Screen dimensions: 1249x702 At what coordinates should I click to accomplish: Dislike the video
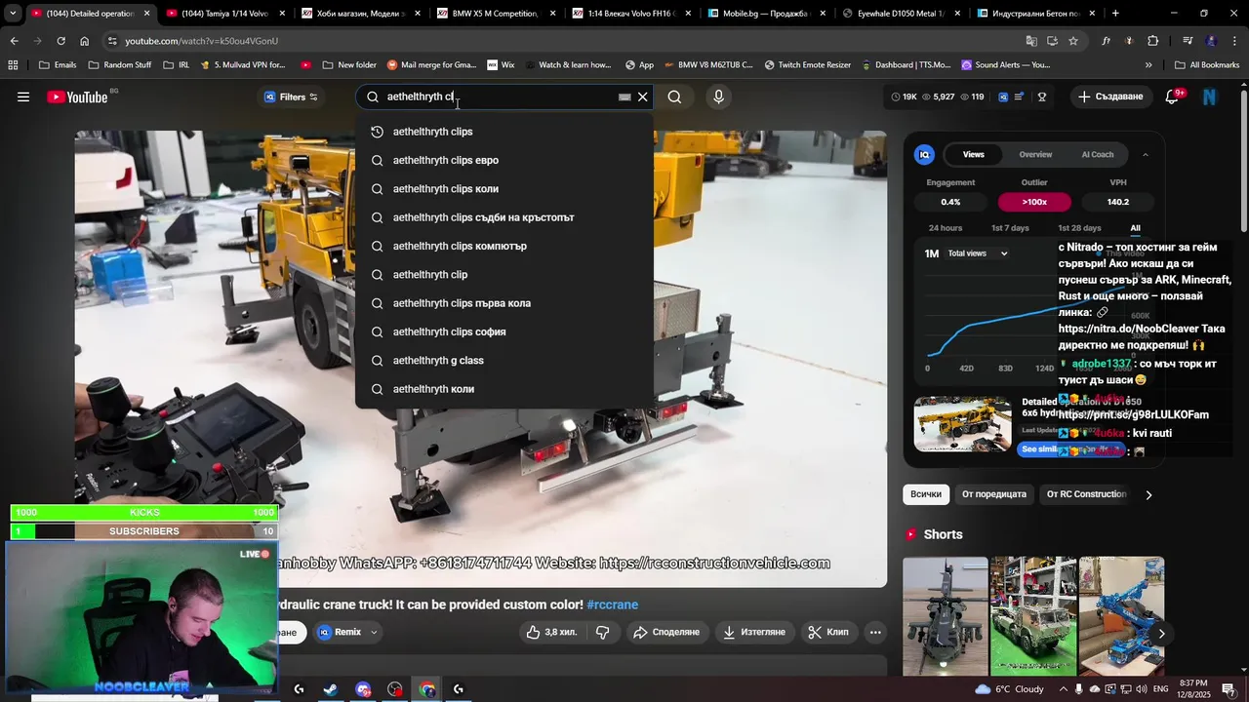click(x=603, y=632)
